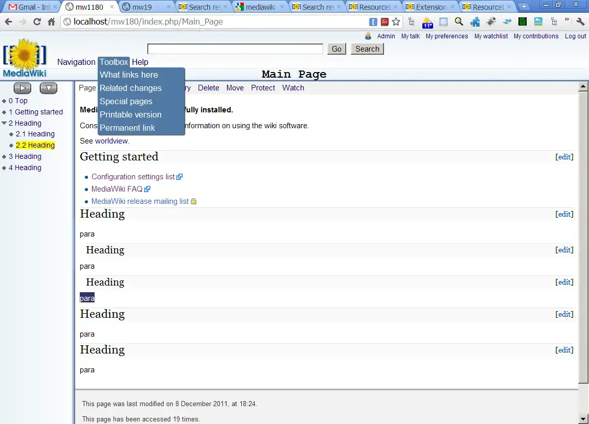589x424 pixels.
Task: Switch to the Gmail browser tab
Action: 32,7
